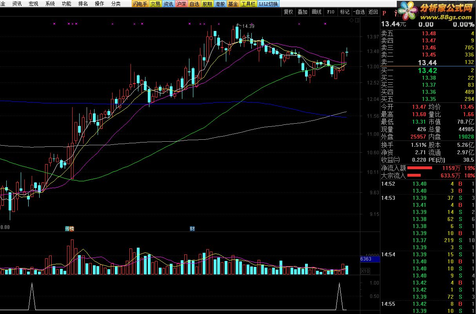Screen dimensions: 476x314
Task: Toggle the 工具栏 toolbar button
Action: [x=248, y=4]
